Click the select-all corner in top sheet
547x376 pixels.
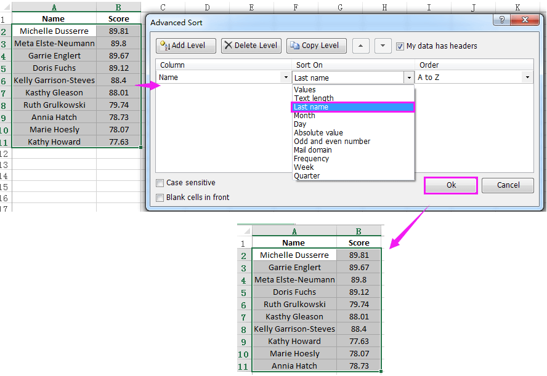[6, 7]
